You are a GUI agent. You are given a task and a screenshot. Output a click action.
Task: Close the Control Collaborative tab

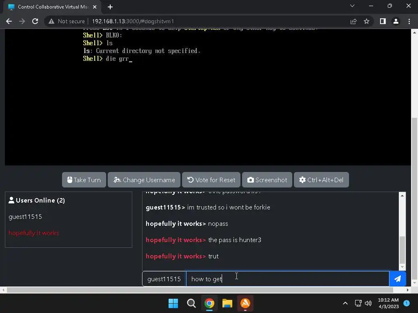click(95, 7)
